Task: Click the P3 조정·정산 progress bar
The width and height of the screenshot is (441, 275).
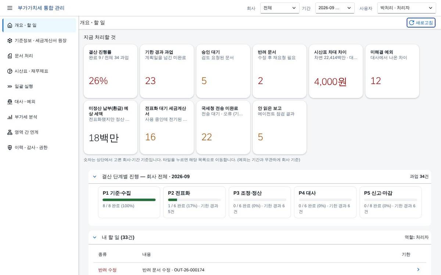Action: click(x=260, y=200)
